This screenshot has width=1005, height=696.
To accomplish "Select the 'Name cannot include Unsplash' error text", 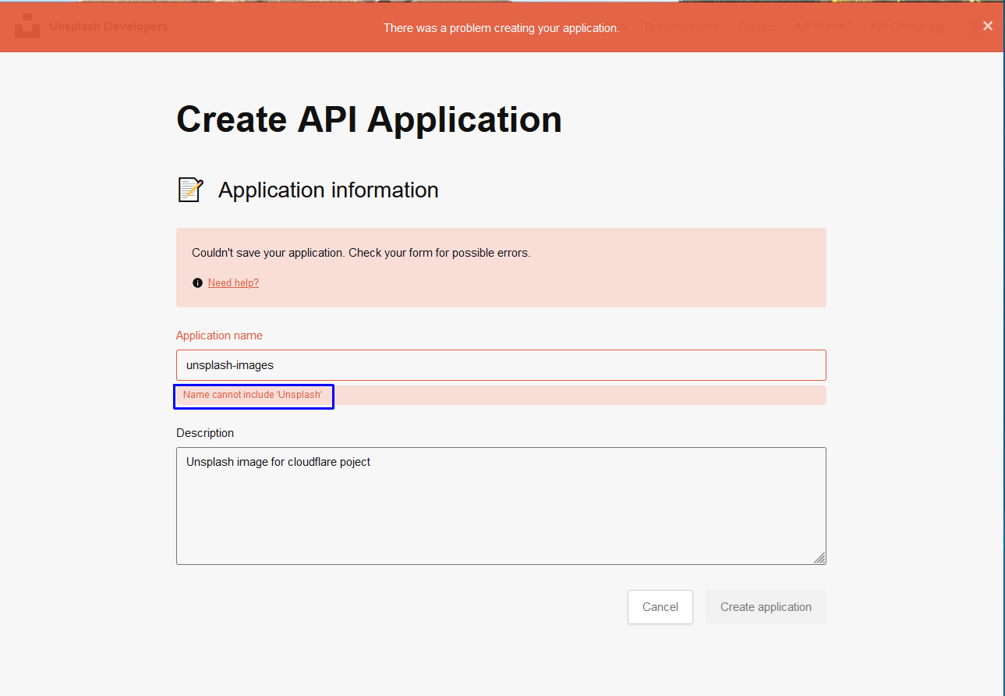I will 253,395.
